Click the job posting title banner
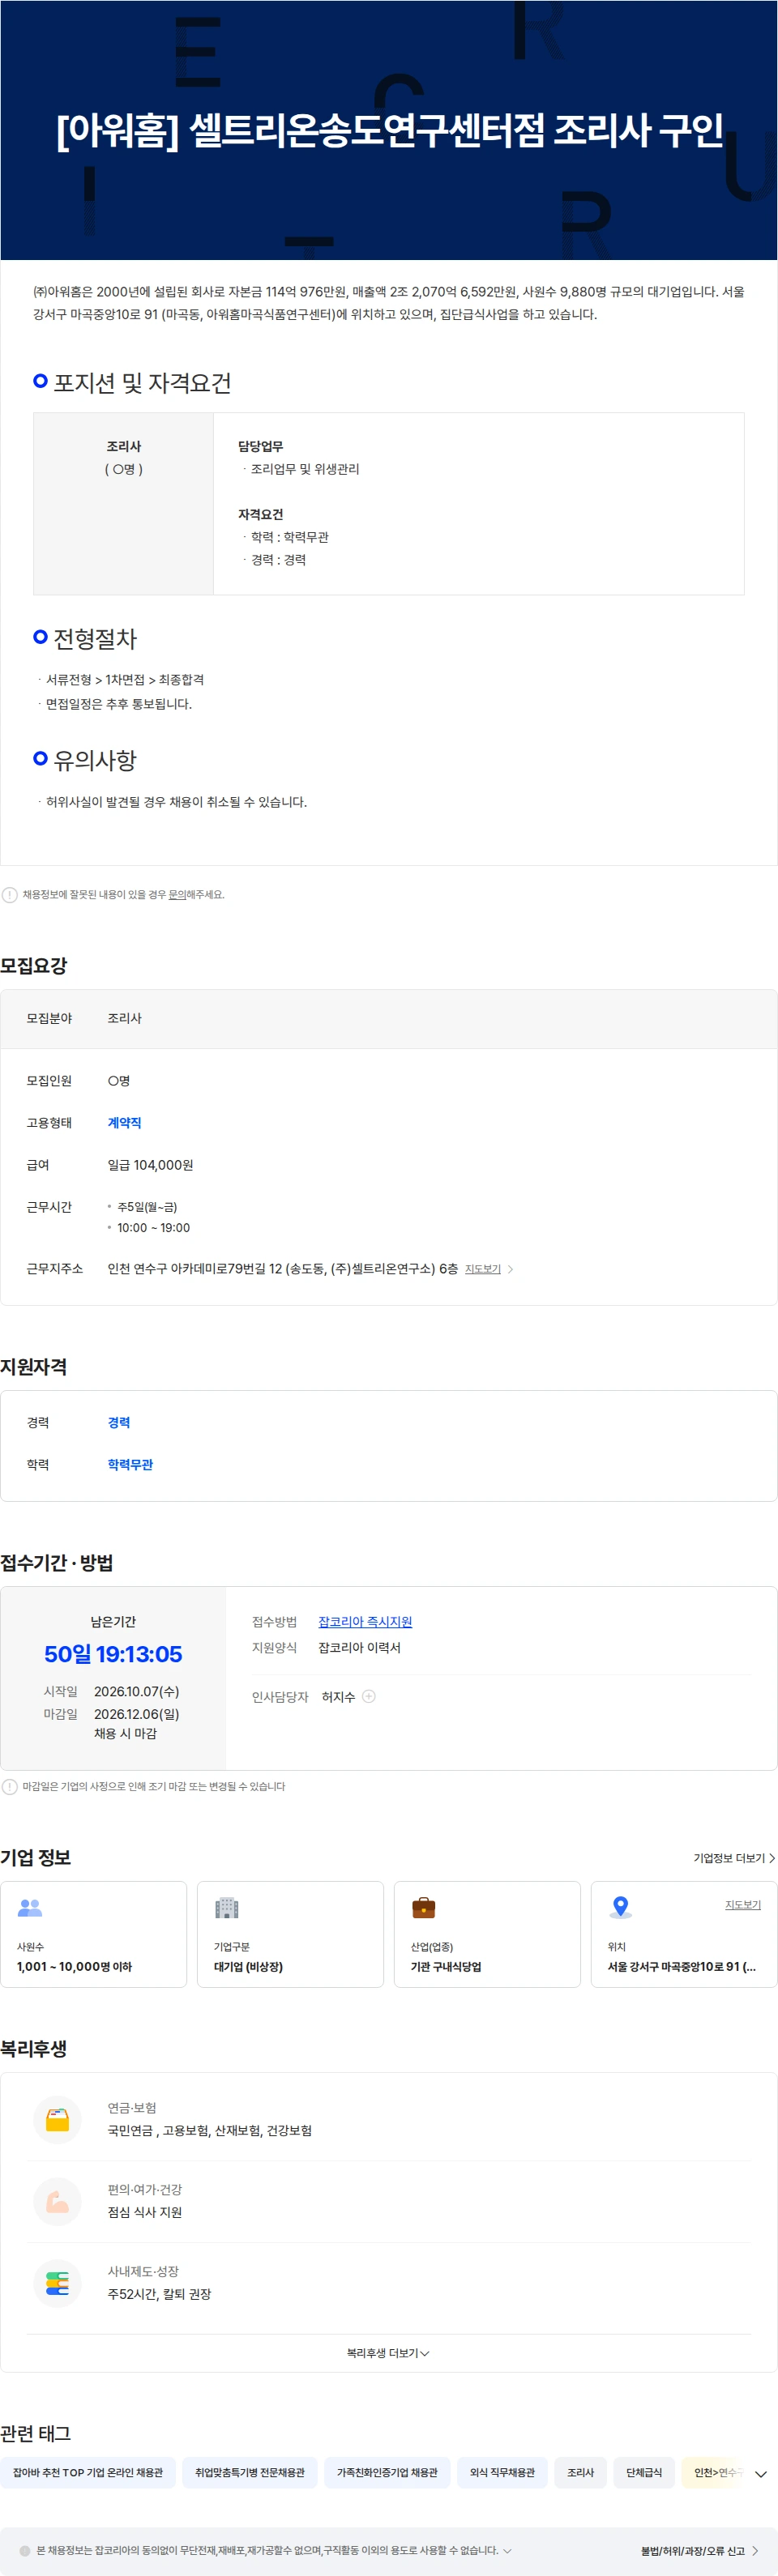The image size is (778, 2576). [x=389, y=130]
